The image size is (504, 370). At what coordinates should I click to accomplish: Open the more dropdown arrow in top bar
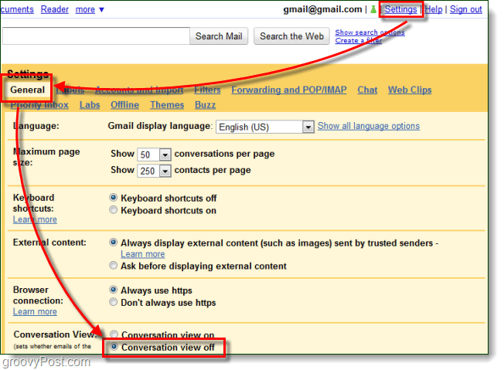(101, 10)
